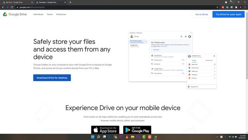This screenshot has height=140, width=248.
Task: Go back using the browser back arrow
Action: (3, 7)
